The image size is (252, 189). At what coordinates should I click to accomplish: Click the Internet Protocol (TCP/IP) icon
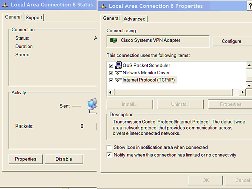[x=118, y=80]
